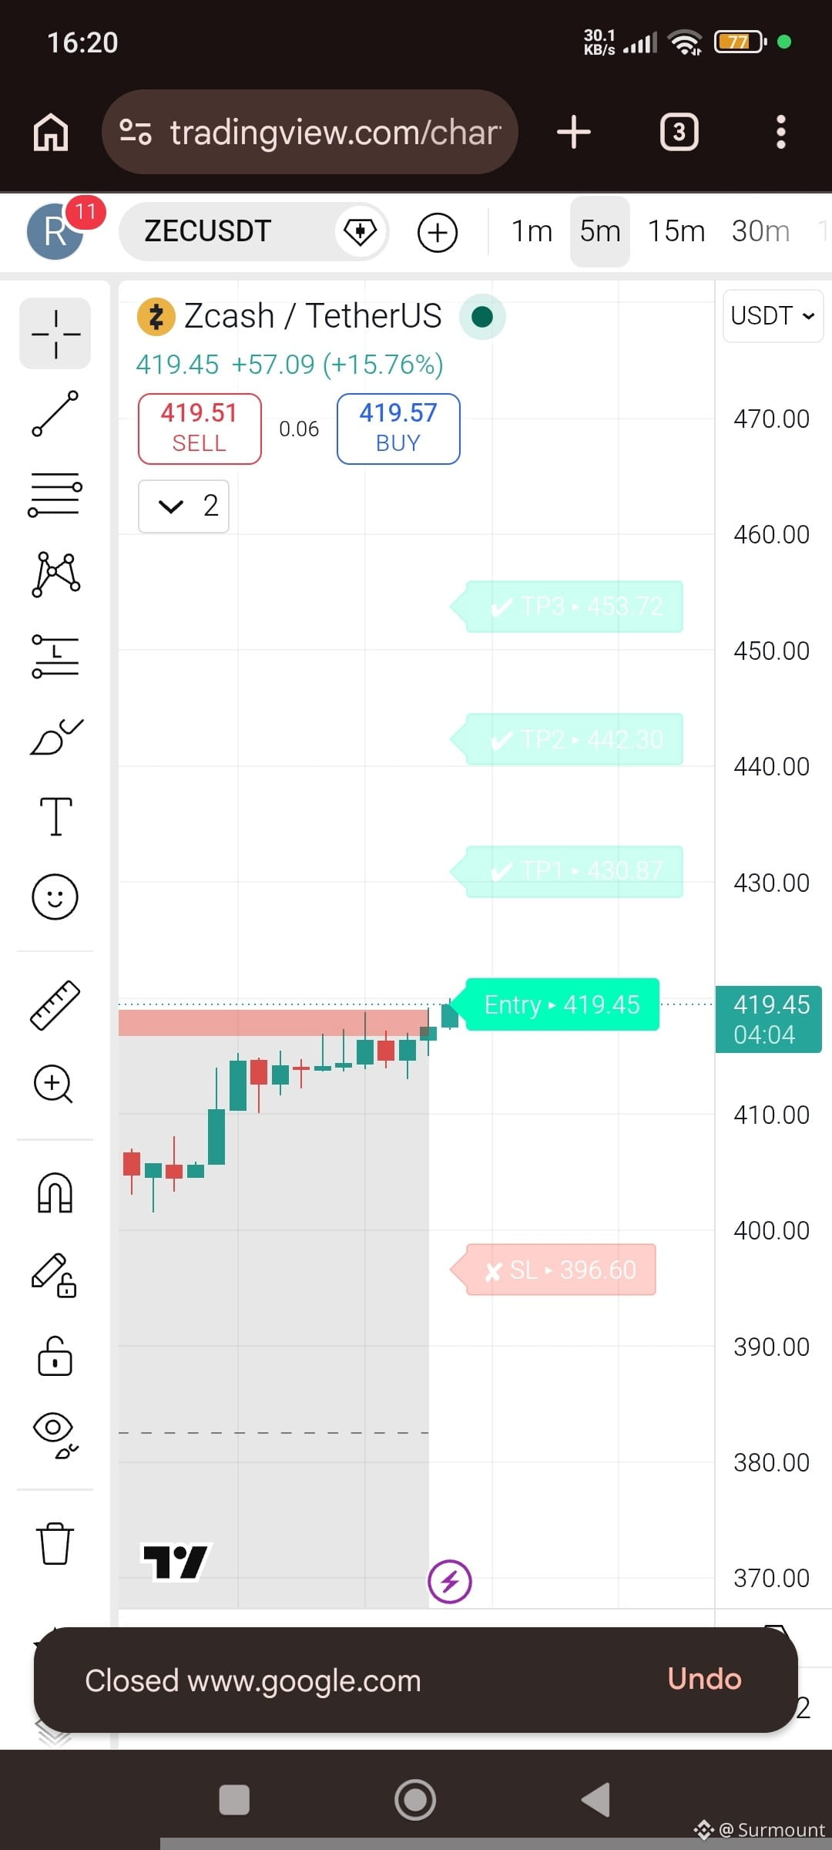The width and height of the screenshot is (832, 1850).
Task: Click the green Entry 419.45 label
Action: (x=562, y=1004)
